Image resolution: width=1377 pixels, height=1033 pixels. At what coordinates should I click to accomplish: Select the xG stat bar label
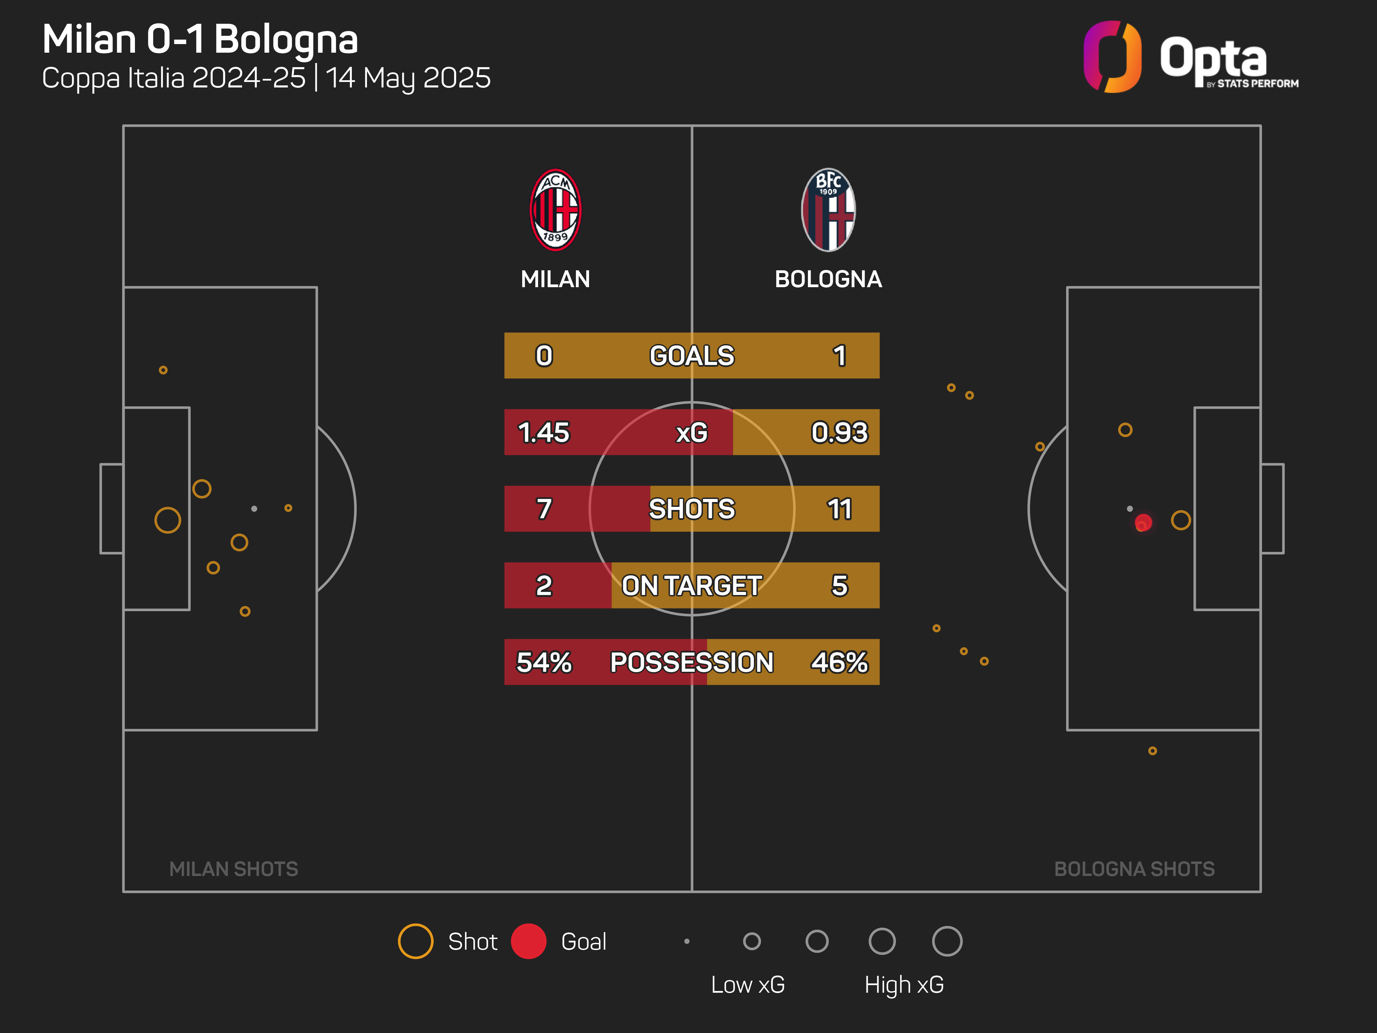[x=692, y=432]
